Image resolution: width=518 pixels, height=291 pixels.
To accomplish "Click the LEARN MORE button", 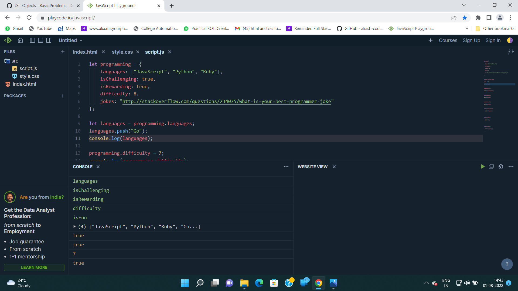I will point(34,267).
